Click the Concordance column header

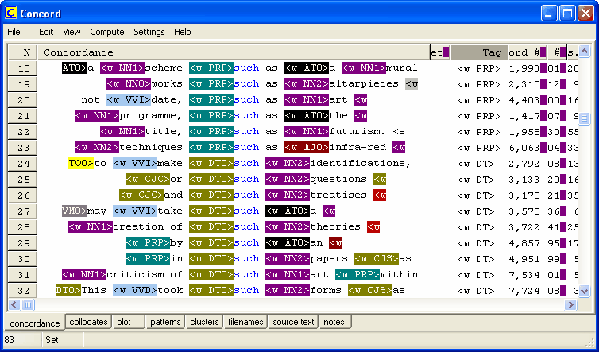point(79,52)
